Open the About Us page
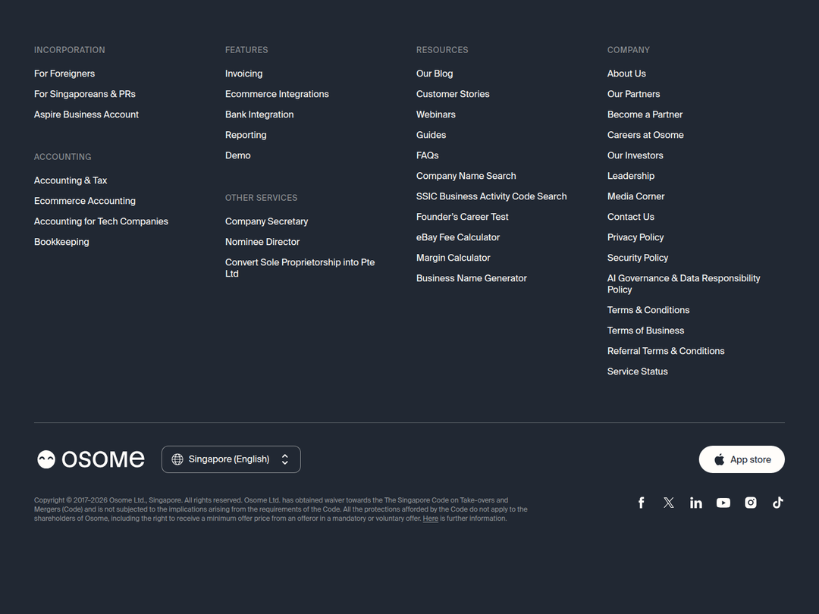Screen dimensions: 819x614 coord(626,74)
